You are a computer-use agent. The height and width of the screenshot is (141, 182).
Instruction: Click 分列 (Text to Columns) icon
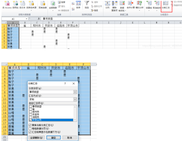(107, 5)
